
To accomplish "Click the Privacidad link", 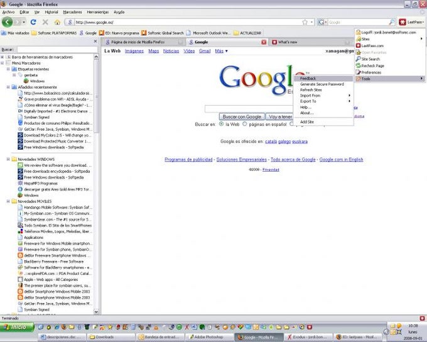I will point(271,170).
